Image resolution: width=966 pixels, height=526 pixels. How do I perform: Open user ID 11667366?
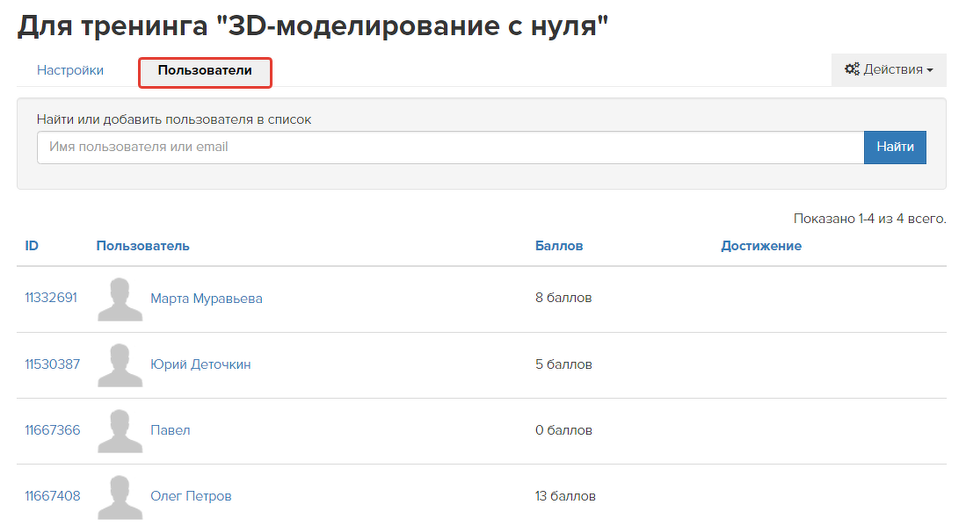pyautogui.click(x=53, y=430)
